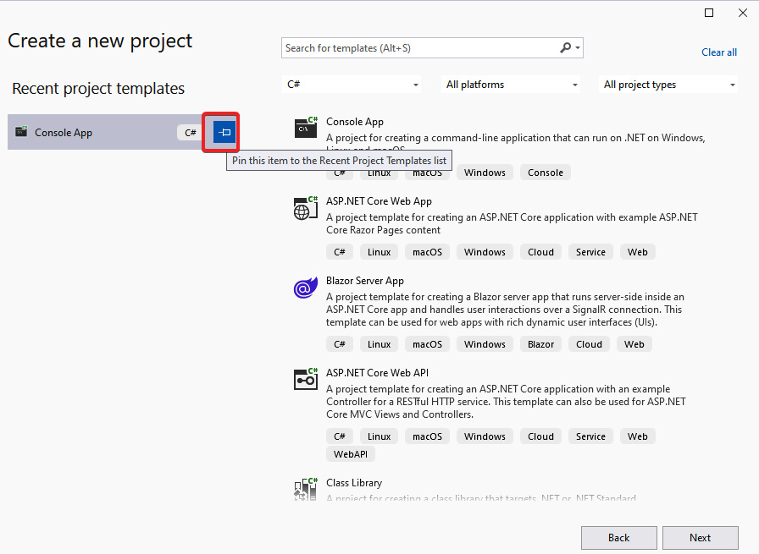Click the Web tag under Blazor Server App
This screenshot has width=759, height=554.
pos(634,344)
